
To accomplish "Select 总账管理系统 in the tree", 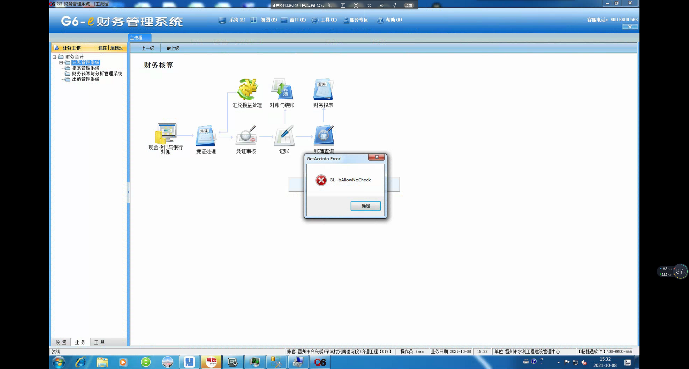I will [x=86, y=62].
